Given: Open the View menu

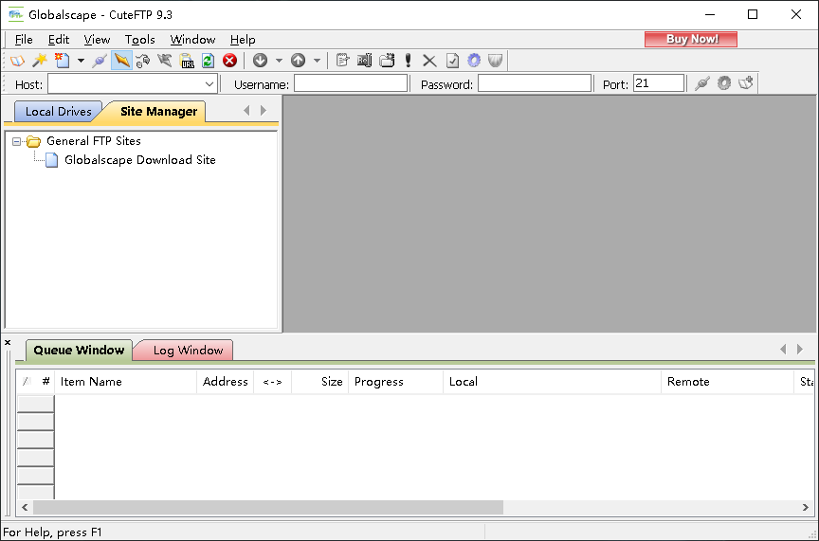Looking at the screenshot, I should pyautogui.click(x=97, y=40).
